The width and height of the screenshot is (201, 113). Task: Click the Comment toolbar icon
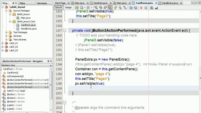[x=152, y=8]
